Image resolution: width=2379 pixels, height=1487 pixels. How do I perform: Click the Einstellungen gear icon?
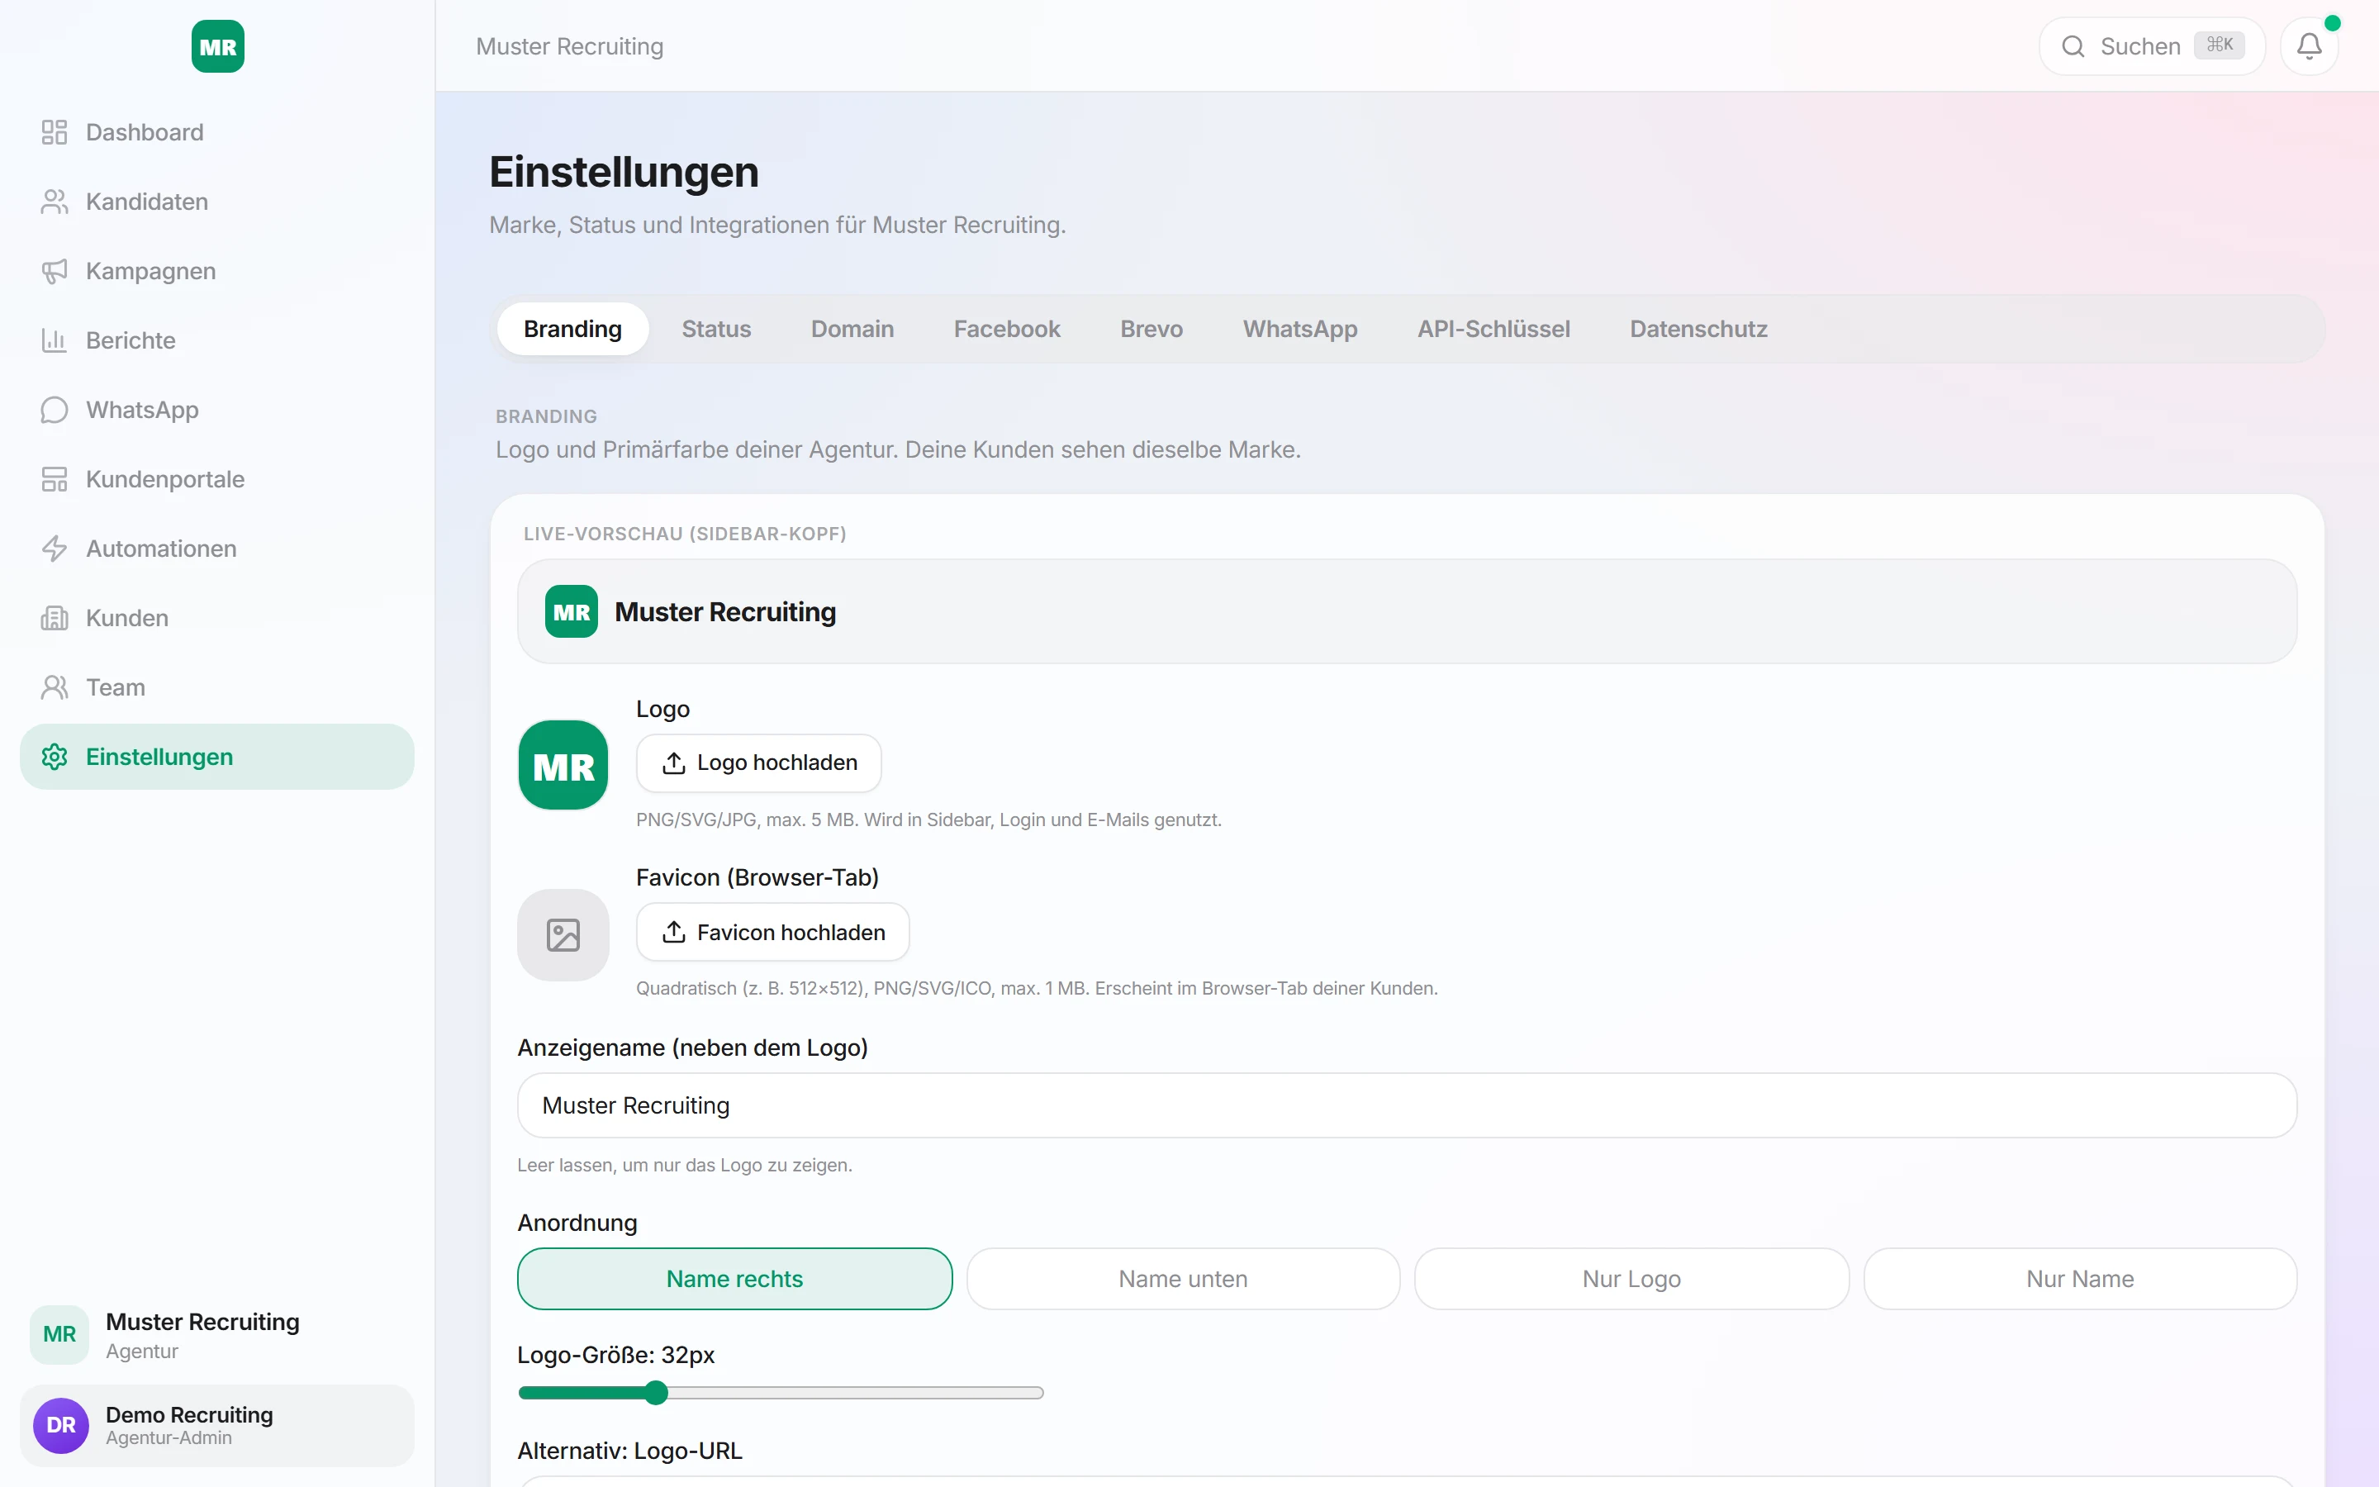tap(54, 756)
